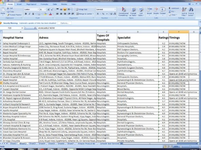Click the formula bar showing AVAILABLE NOW
The image size is (201, 150).
118,28
